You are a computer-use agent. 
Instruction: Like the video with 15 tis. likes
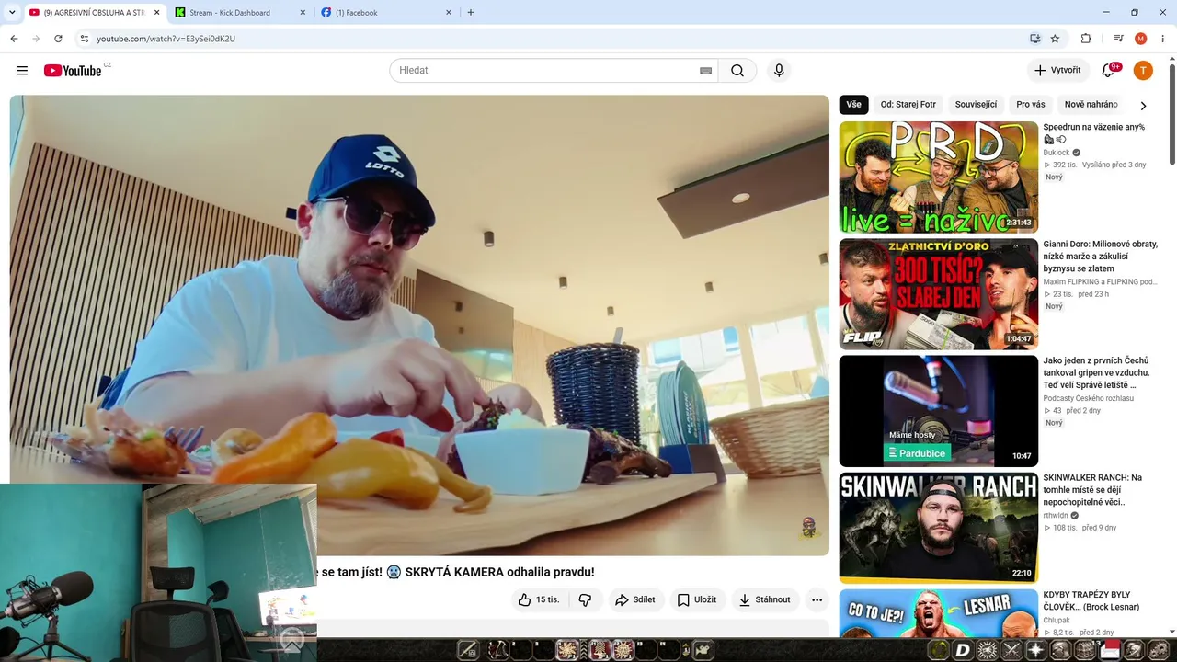(539, 599)
